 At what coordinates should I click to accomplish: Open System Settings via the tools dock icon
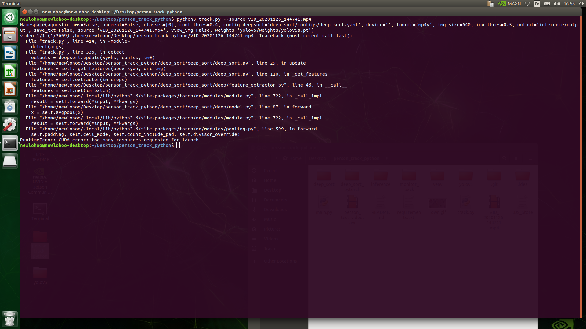click(10, 125)
